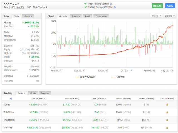The width and height of the screenshot is (178, 133).
Task: Click the lock icon in This Week row
Action: (167, 112)
